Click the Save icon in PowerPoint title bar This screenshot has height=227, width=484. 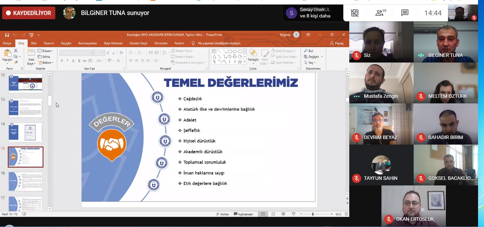(x=7, y=35)
